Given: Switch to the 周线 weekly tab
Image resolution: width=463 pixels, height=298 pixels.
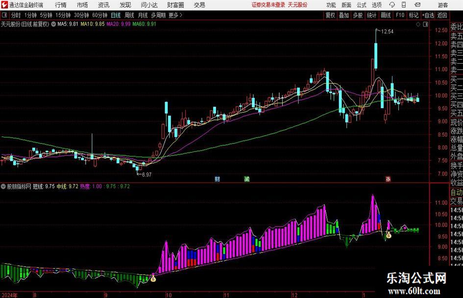Looking at the screenshot, I should [129, 15].
